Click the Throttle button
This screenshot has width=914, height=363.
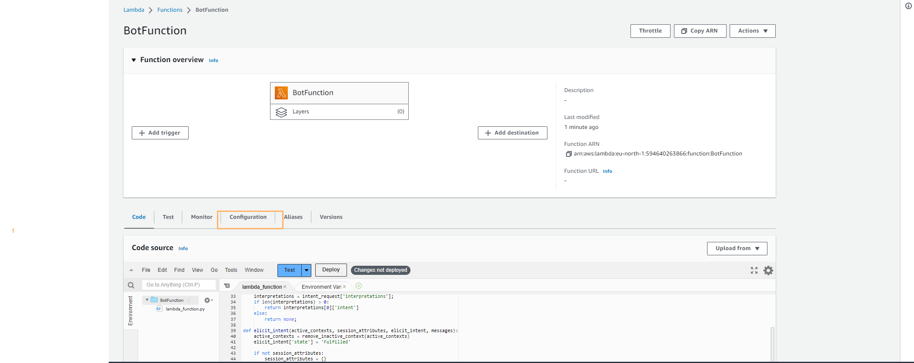click(650, 31)
